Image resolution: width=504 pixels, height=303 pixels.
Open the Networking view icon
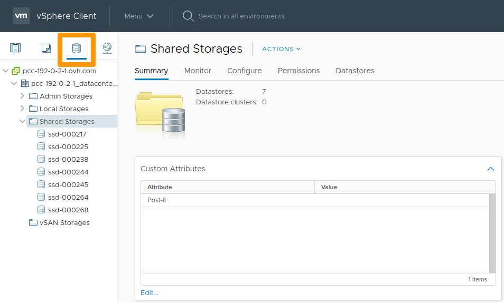click(107, 48)
